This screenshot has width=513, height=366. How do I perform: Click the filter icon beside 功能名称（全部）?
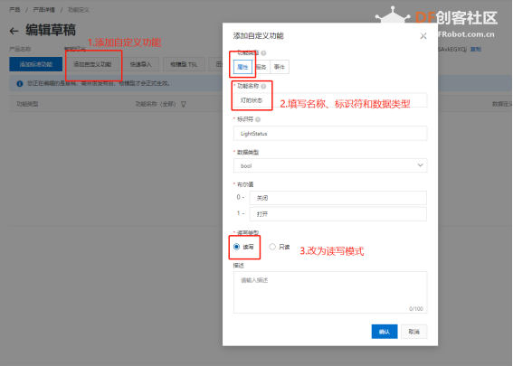184,104
